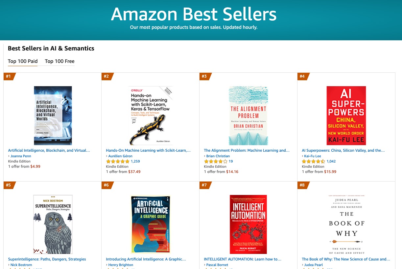
Task: Open Artificial Intelligence, Blockchain, and Virtual title link
Action: click(49, 150)
